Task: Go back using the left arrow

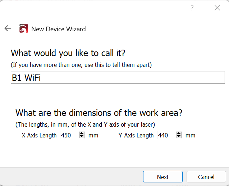Action: click(8, 28)
